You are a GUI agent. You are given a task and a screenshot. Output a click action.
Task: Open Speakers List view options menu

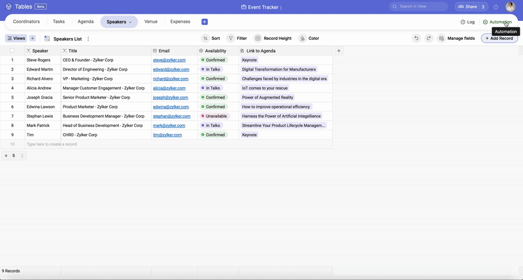click(88, 39)
